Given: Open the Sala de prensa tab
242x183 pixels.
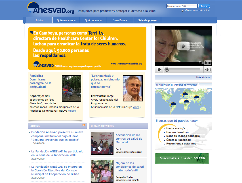Looking at the screenshot, I should (x=148, y=20).
